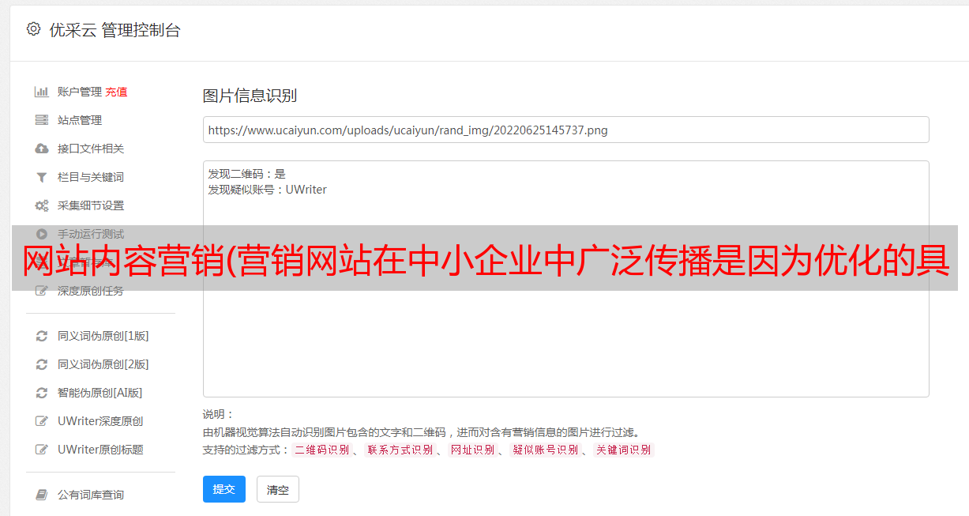Click the cloud upload icon for 接口文件相关

[42, 149]
